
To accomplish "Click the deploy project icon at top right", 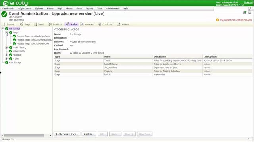I will [x=245, y=13].
